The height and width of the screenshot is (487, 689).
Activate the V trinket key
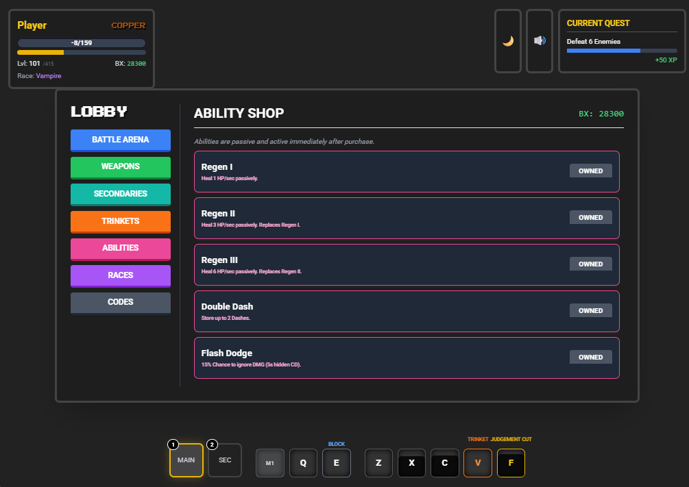[x=478, y=463]
